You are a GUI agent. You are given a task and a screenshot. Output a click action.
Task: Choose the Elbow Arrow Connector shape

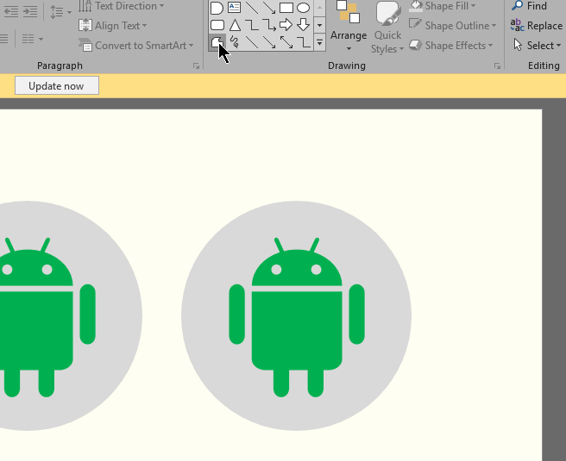pyautogui.click(x=269, y=25)
